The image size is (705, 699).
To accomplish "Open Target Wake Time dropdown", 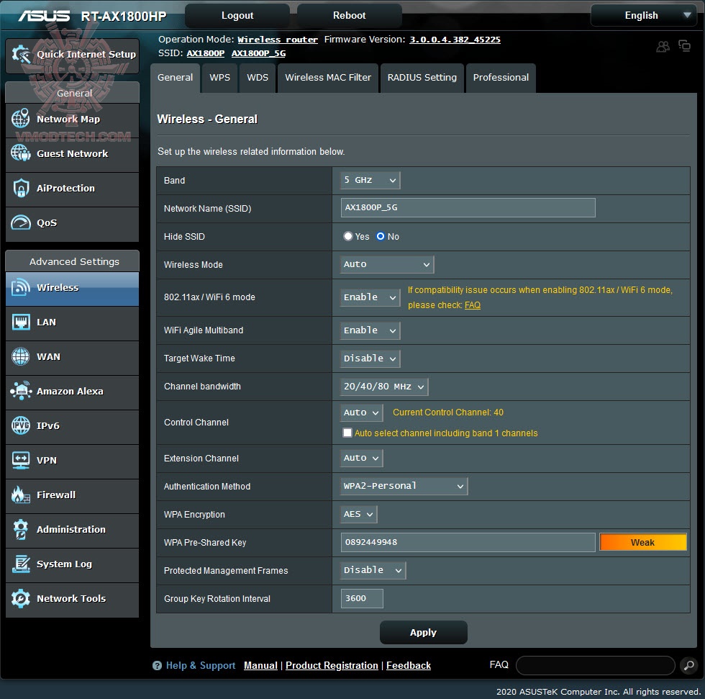I will (x=370, y=358).
